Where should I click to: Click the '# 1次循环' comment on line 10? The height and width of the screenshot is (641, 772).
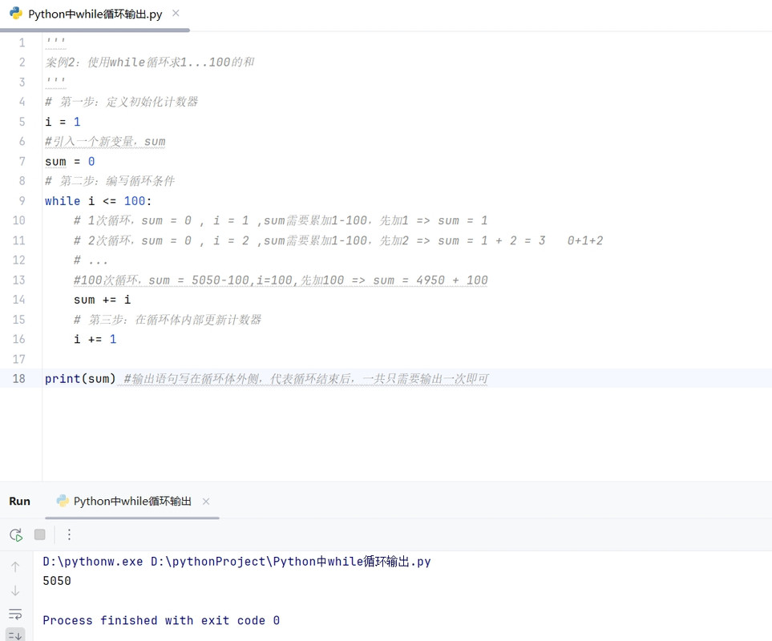point(281,220)
